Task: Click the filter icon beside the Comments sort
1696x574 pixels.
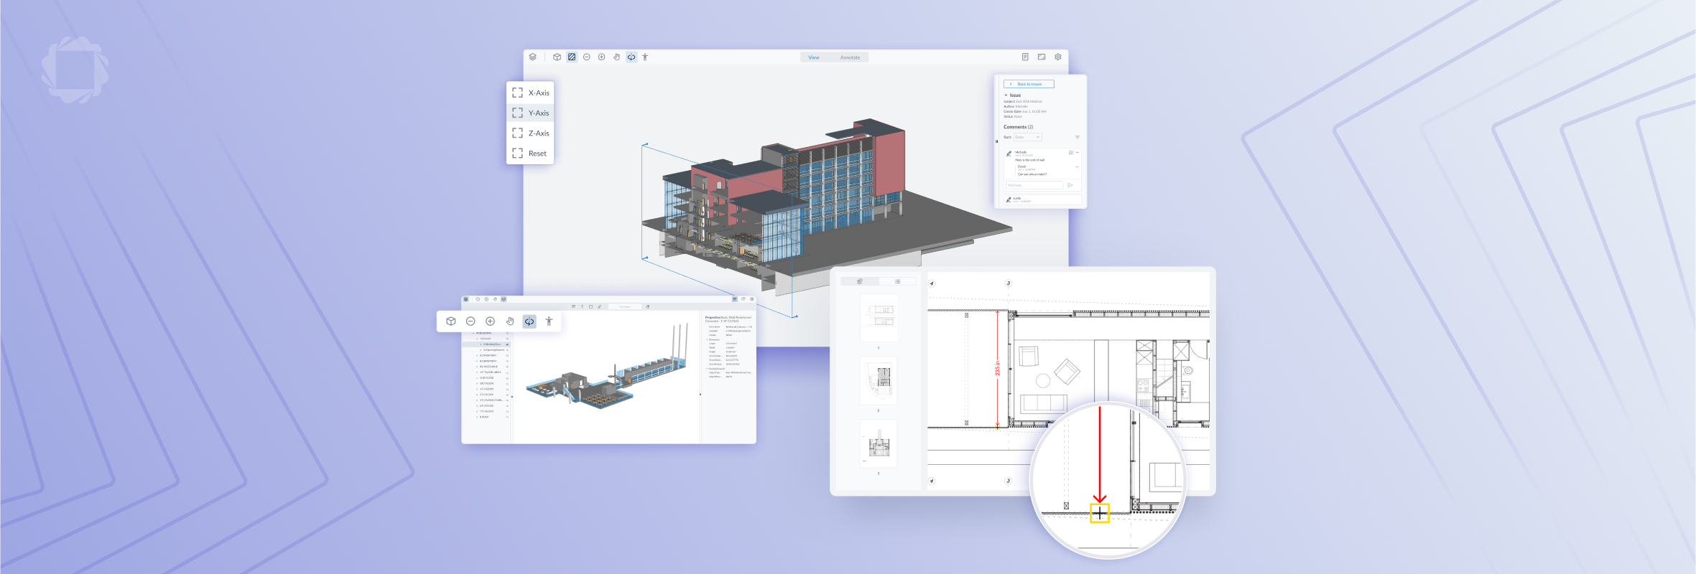Action: pyautogui.click(x=1077, y=137)
